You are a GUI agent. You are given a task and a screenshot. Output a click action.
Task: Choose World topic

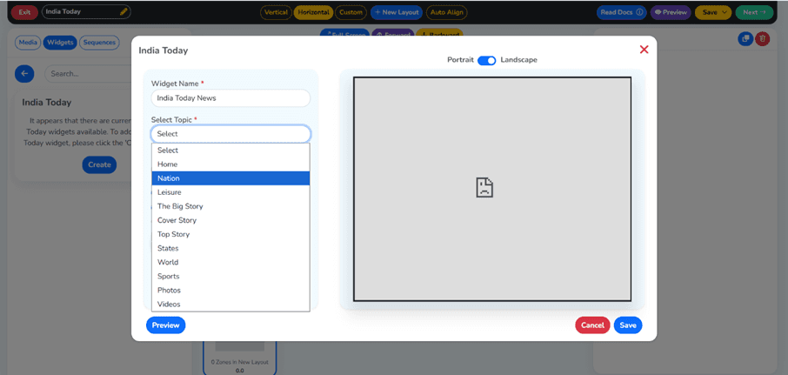click(x=230, y=262)
